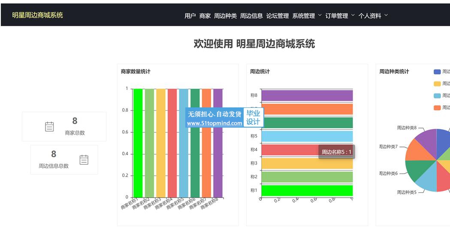Click the bright green 商家名称1 bar
Image resolution: width=450 pixels, height=235 pixels.
(138, 143)
